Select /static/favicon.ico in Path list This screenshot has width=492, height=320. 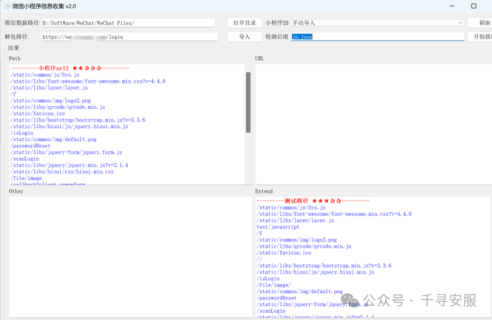(x=38, y=114)
